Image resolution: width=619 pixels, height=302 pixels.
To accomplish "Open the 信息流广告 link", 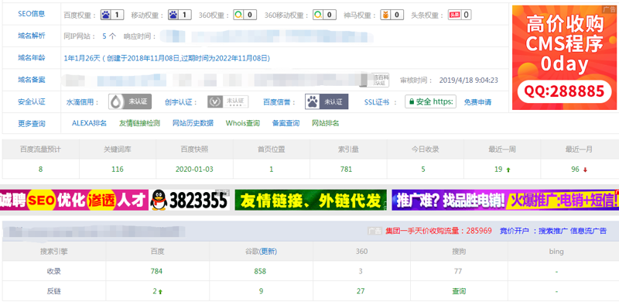I will [x=588, y=231].
